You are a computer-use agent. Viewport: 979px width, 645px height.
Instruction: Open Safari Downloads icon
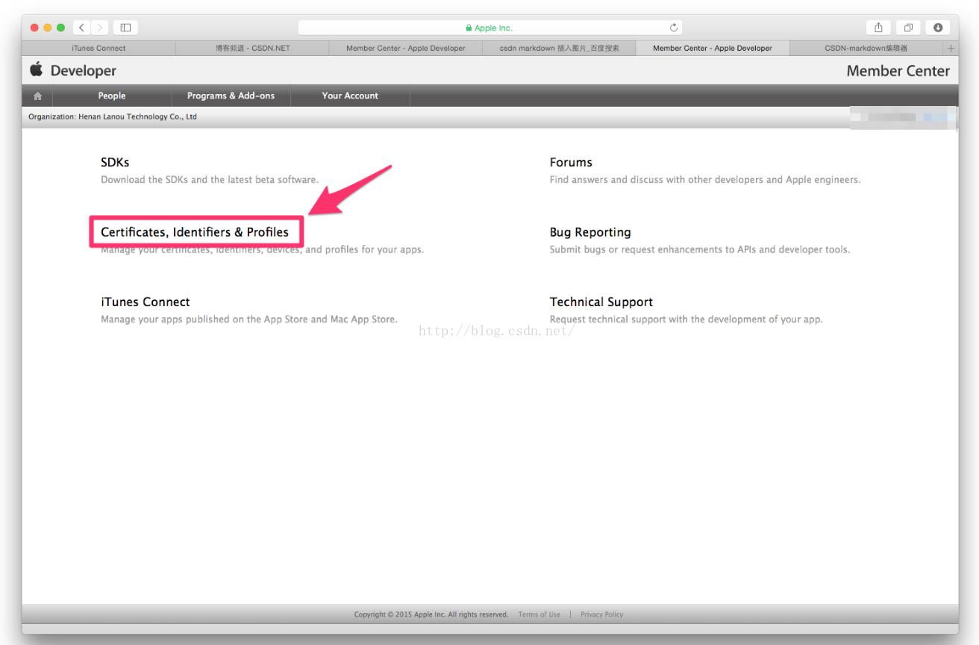[x=937, y=28]
